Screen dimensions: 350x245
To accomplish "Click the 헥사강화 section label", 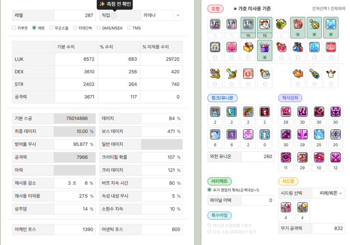I will pyautogui.click(x=290, y=98).
